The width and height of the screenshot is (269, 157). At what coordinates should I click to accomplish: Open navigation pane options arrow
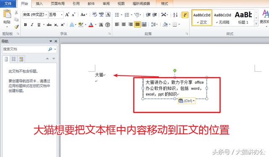pos(50,41)
